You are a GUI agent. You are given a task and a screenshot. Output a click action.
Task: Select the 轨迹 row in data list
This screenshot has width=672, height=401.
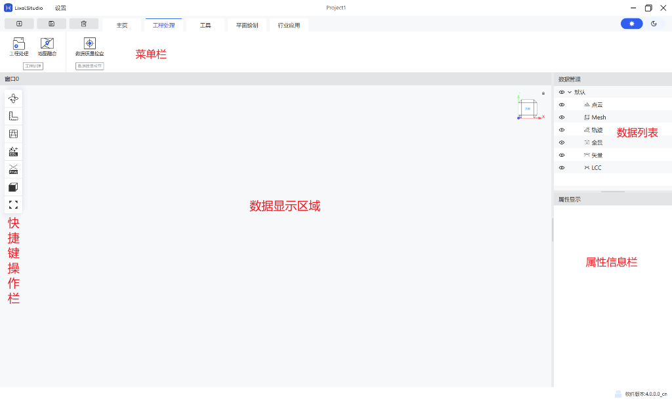coord(613,130)
